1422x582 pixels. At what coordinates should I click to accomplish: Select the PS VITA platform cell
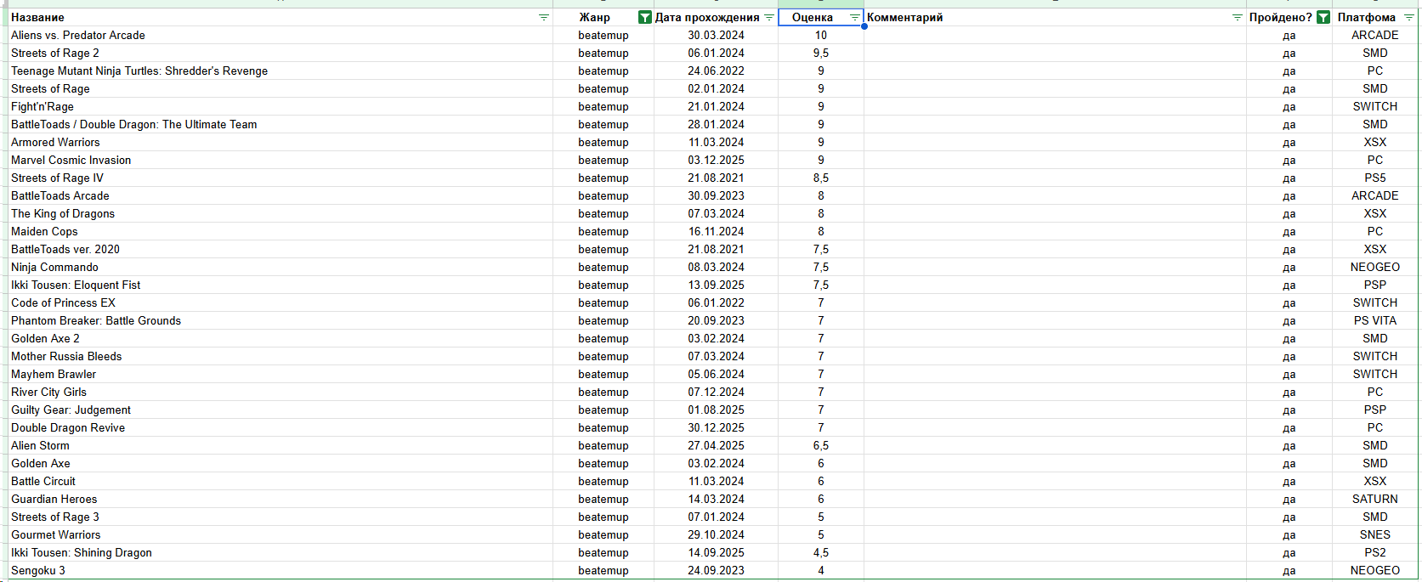[1374, 320]
